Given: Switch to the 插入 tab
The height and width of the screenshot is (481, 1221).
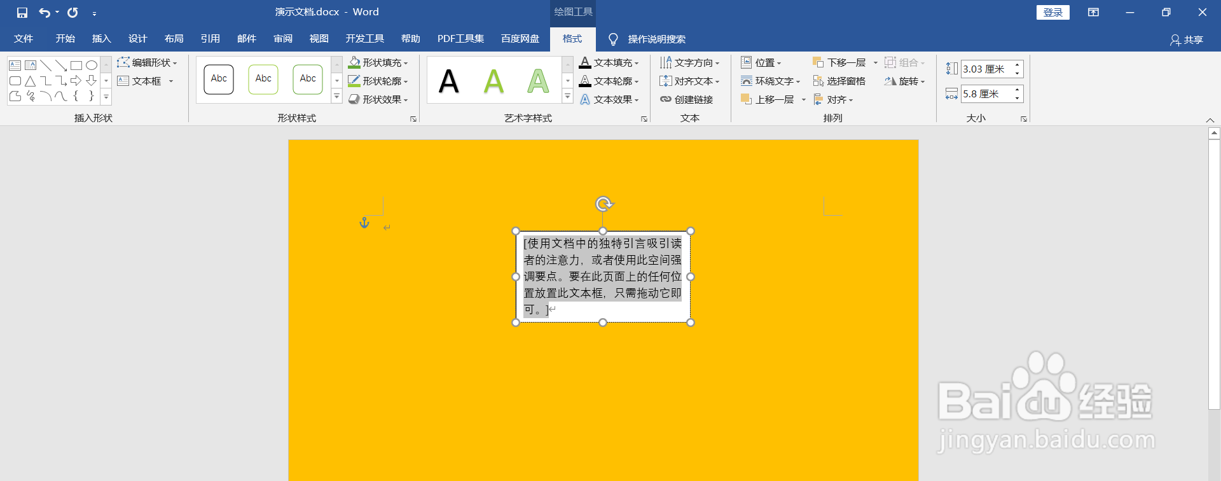Looking at the screenshot, I should (x=101, y=39).
